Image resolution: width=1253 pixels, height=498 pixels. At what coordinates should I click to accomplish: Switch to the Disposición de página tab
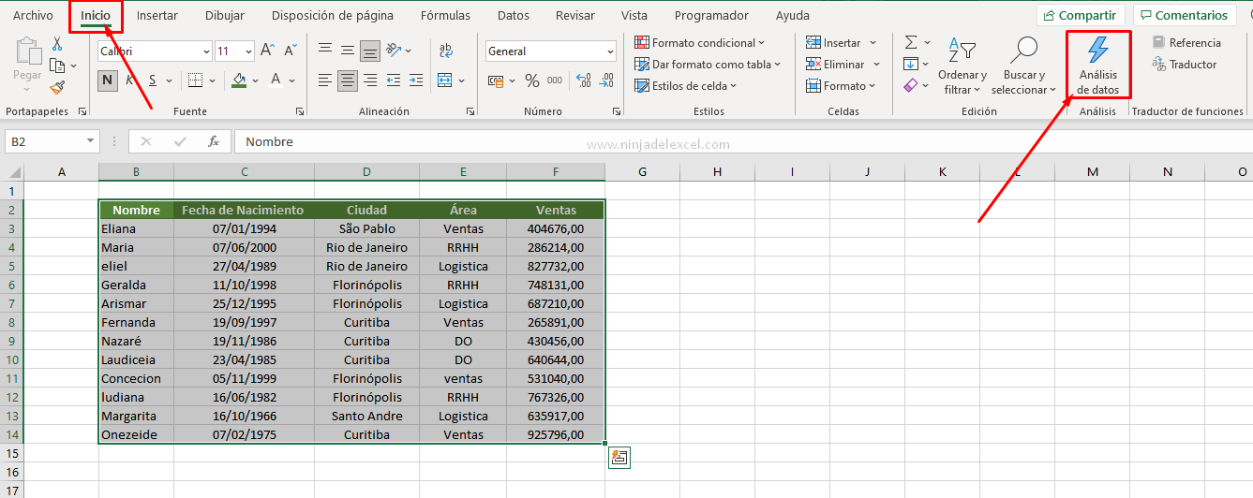click(333, 15)
